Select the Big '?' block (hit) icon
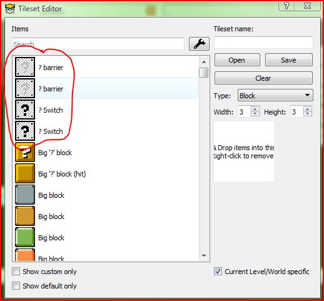This screenshot has width=324, height=301. point(25,173)
